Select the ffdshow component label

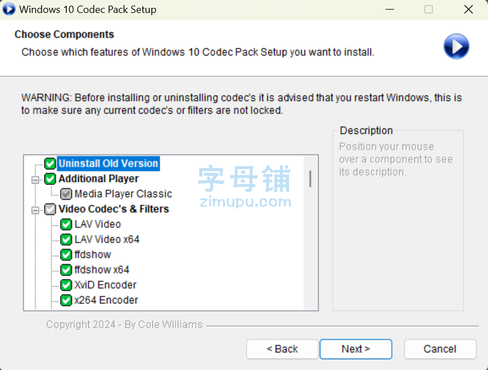(x=93, y=255)
